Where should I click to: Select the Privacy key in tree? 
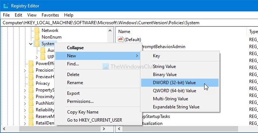click(x=43, y=83)
